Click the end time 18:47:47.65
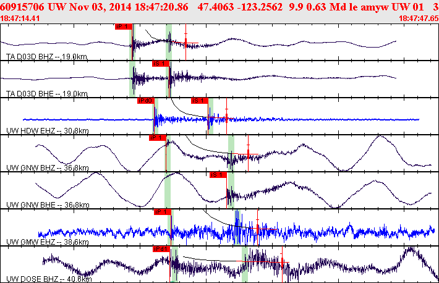Screen dimensions: 439x283 [x=419, y=19]
